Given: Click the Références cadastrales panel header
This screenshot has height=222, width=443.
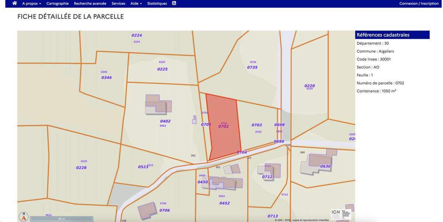Looking at the screenshot, I should pos(392,35).
